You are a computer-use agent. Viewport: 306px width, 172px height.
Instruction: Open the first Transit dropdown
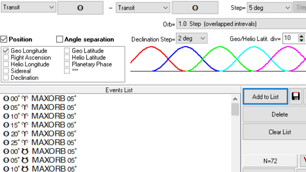28,8
